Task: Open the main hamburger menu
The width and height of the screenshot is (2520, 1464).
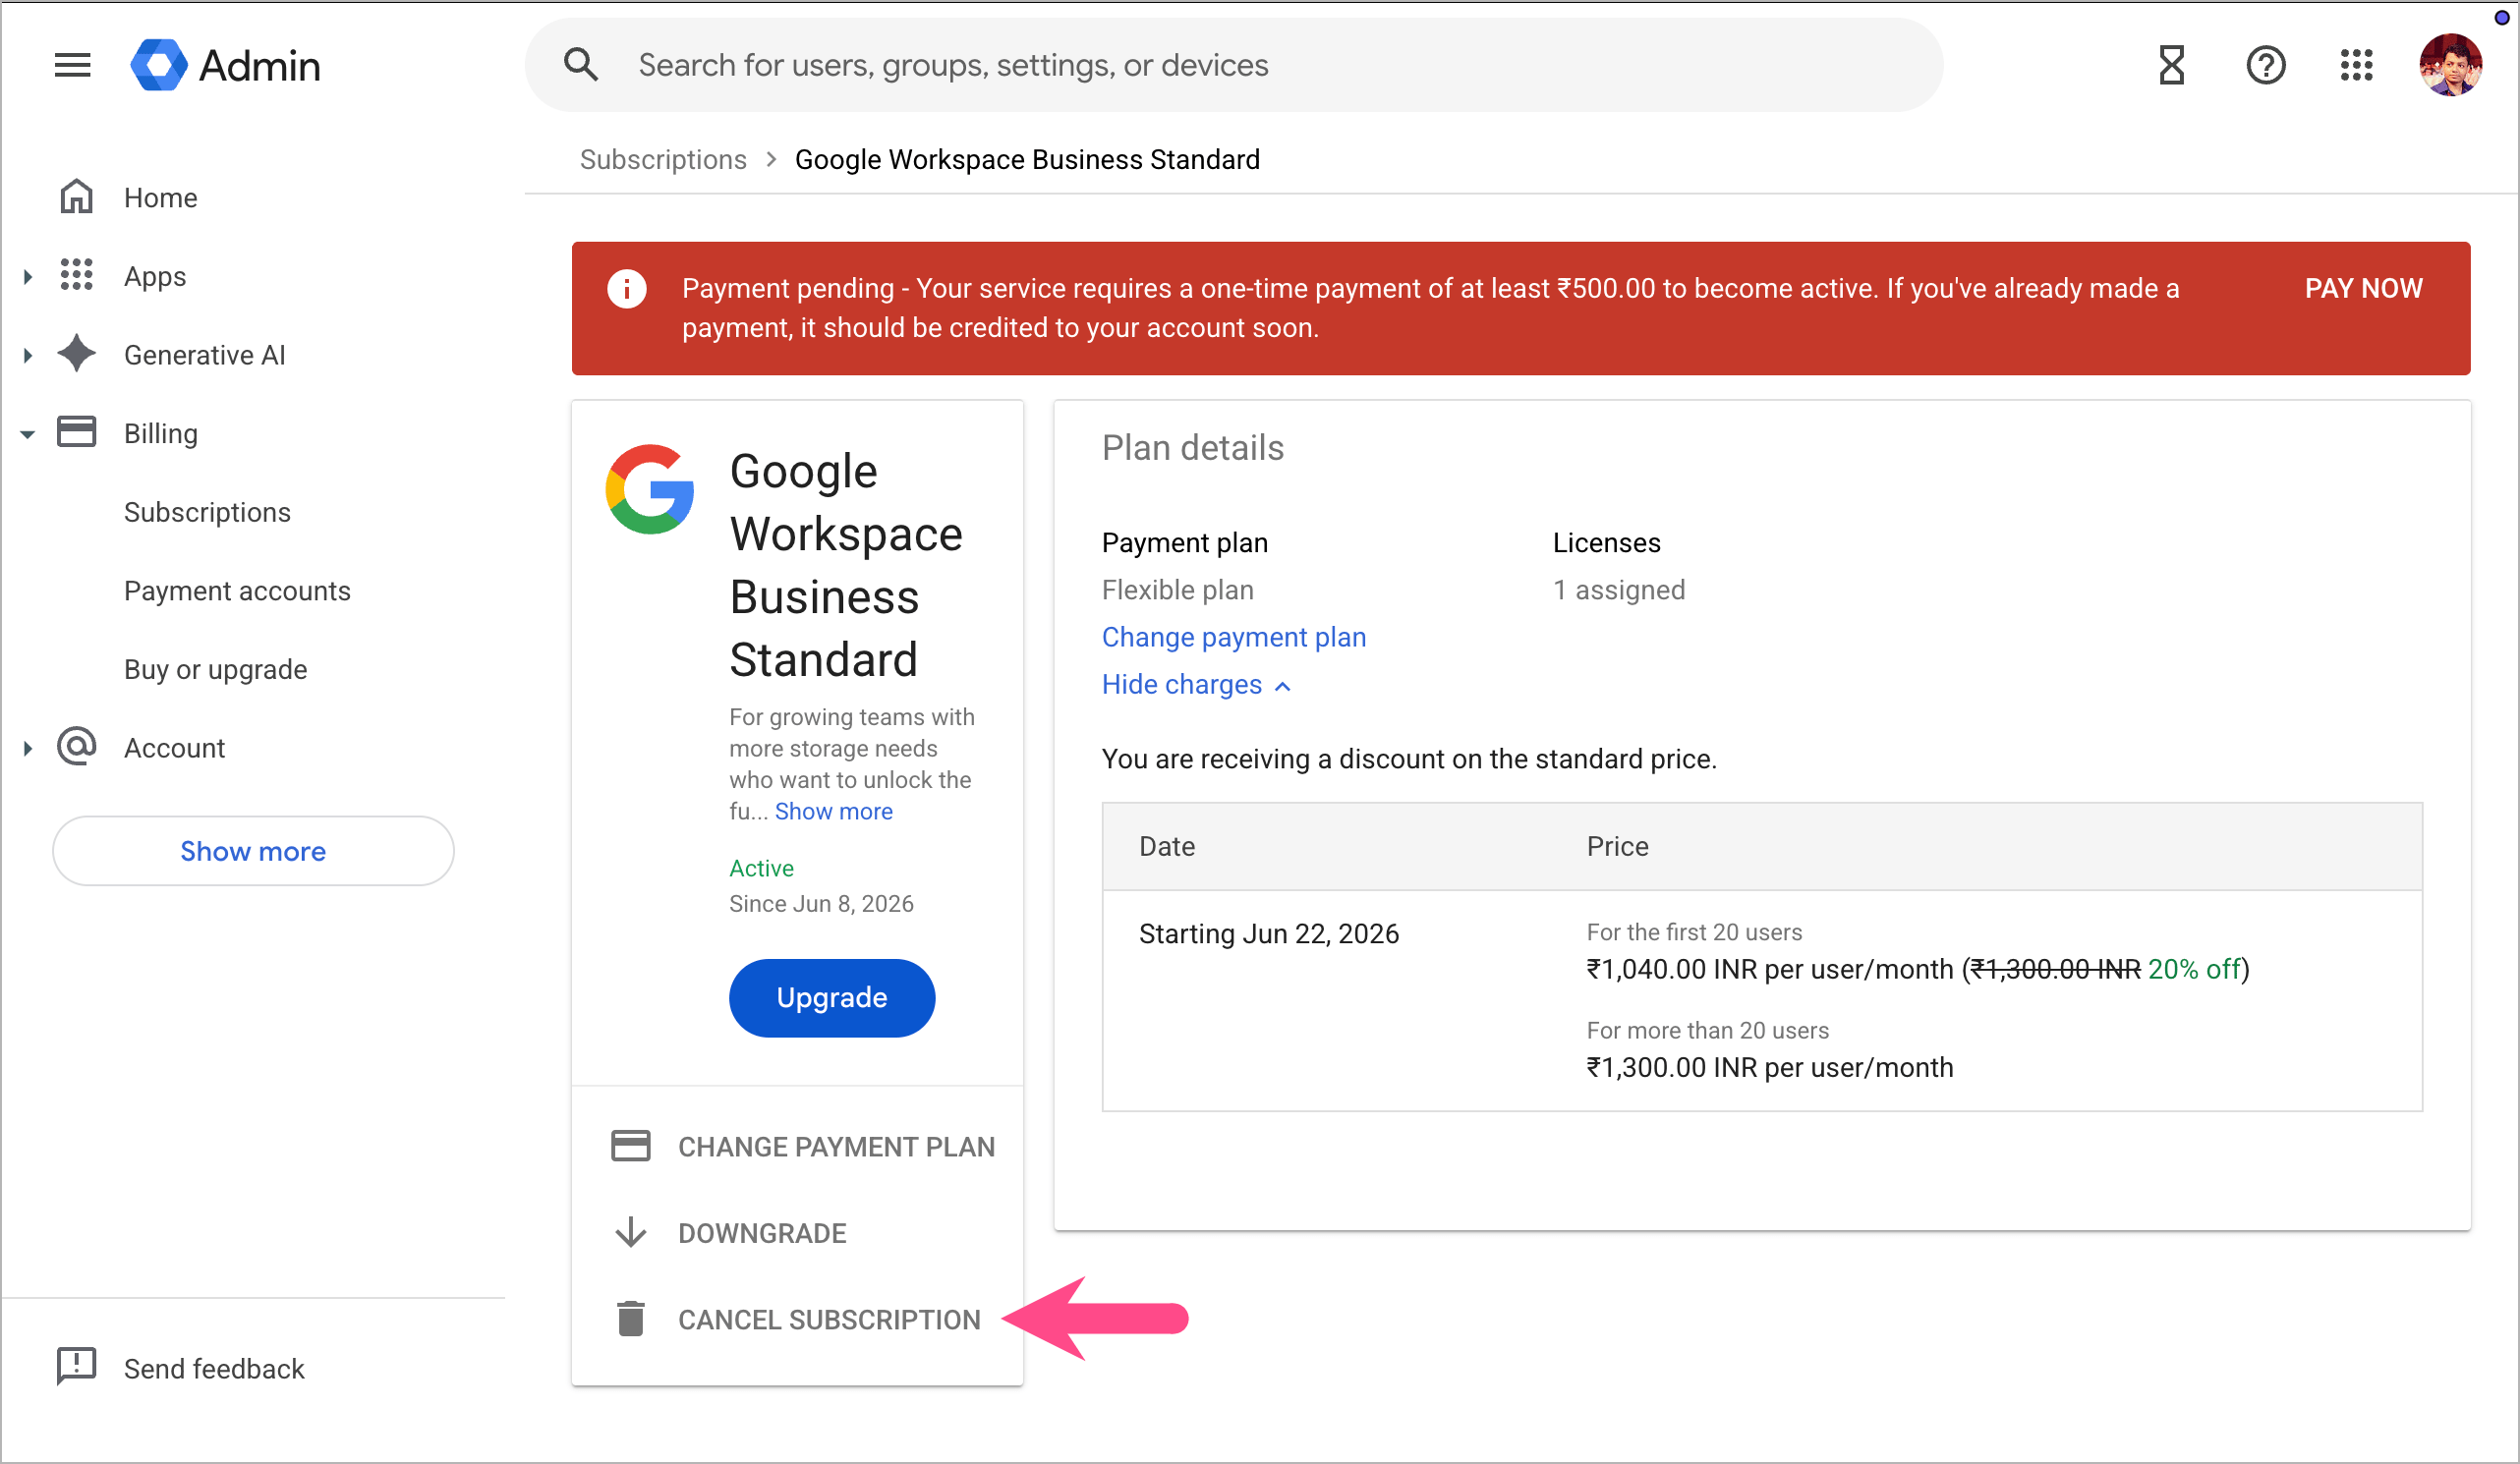Action: pyautogui.click(x=72, y=65)
